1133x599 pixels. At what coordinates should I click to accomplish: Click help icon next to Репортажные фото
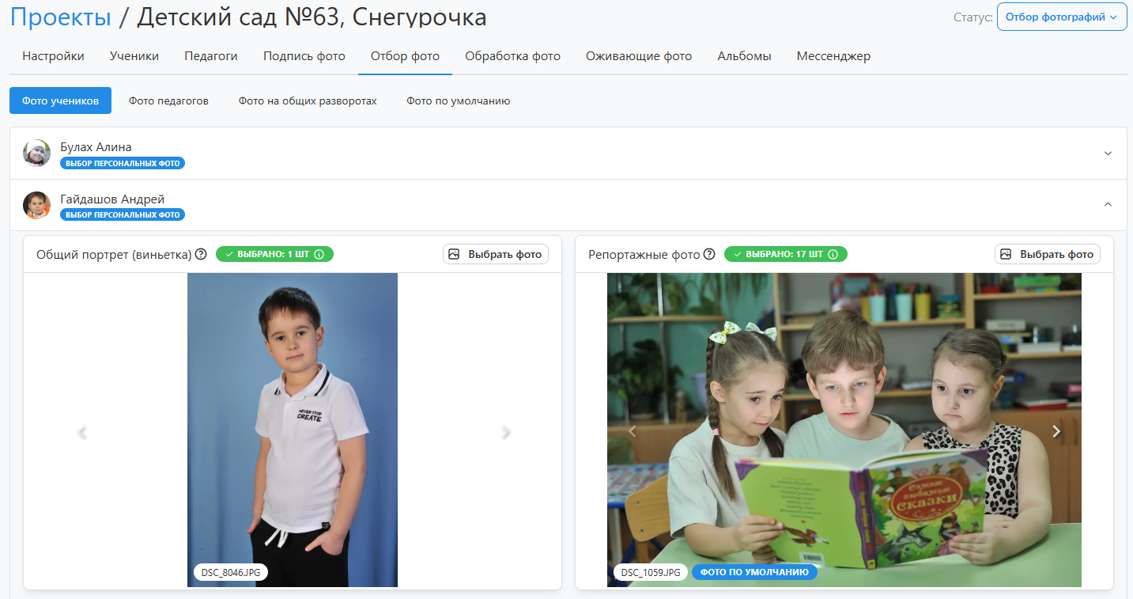pyautogui.click(x=709, y=254)
